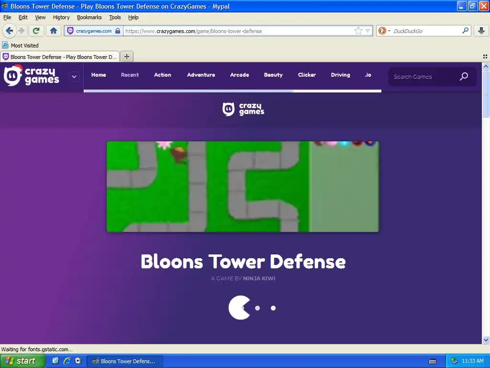Go to the Home category link

[x=99, y=75]
